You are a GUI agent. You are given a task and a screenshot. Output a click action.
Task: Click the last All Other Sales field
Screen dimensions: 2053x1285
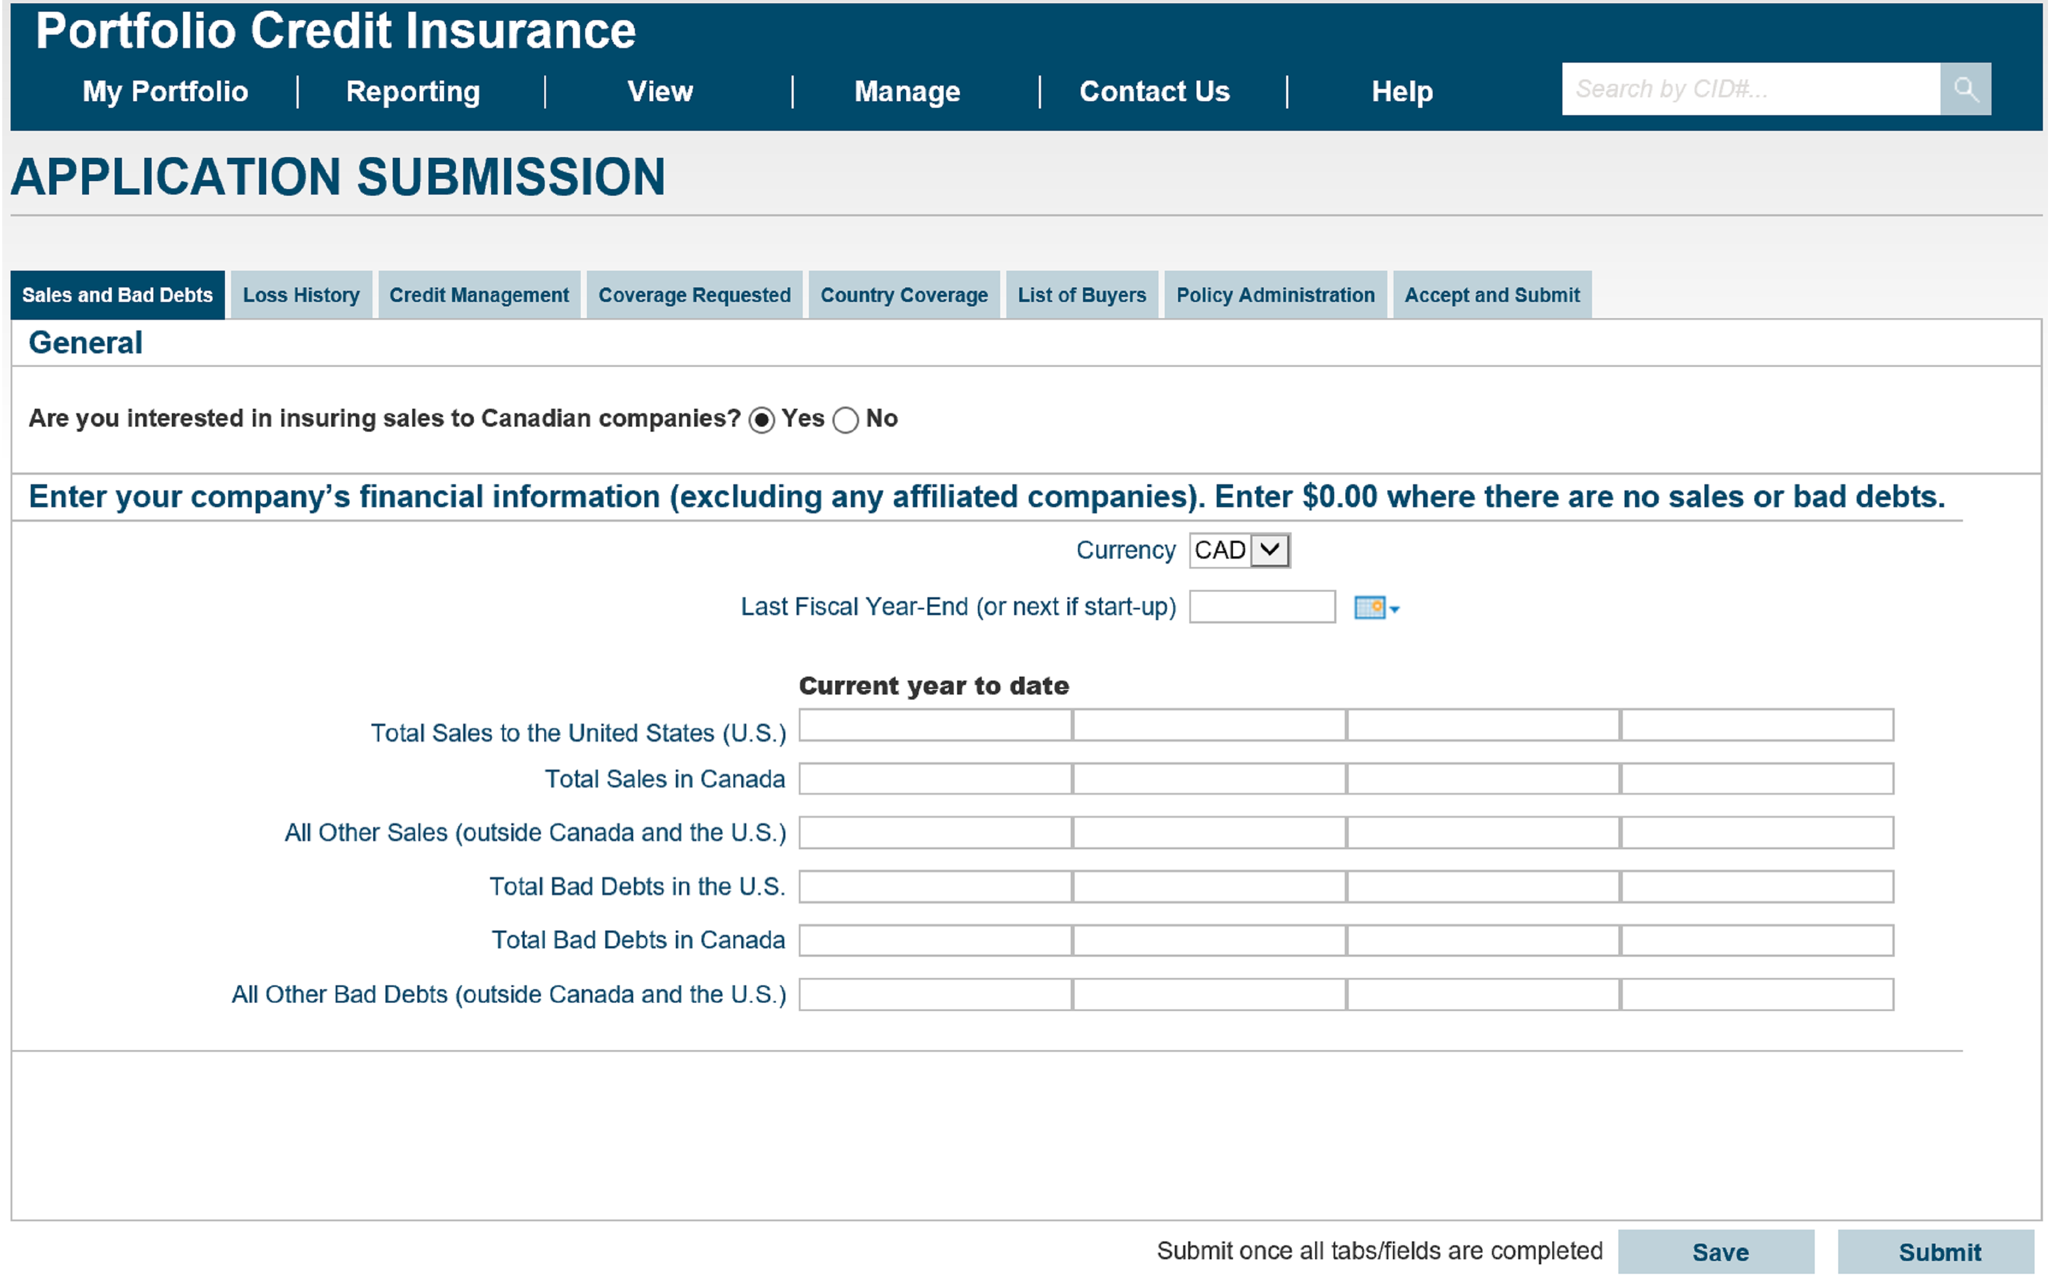pos(1757,832)
